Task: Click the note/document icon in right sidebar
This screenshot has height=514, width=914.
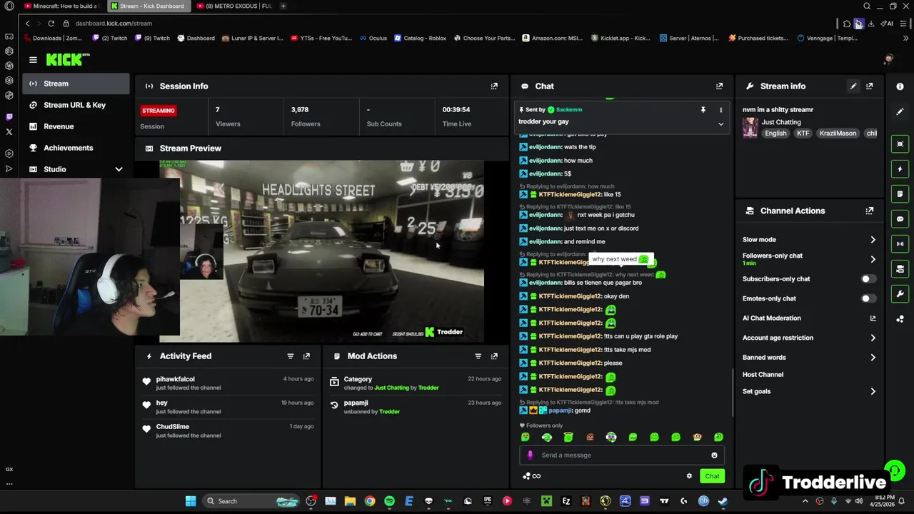Action: point(900,194)
